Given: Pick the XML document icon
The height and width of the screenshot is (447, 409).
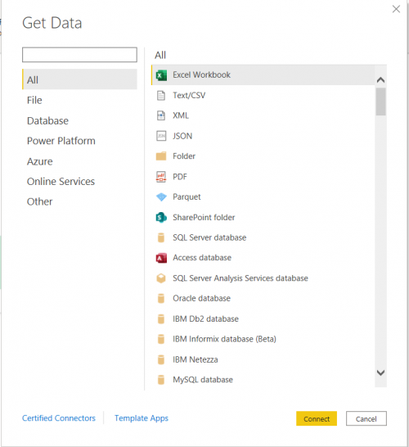Looking at the screenshot, I should pyautogui.click(x=161, y=115).
